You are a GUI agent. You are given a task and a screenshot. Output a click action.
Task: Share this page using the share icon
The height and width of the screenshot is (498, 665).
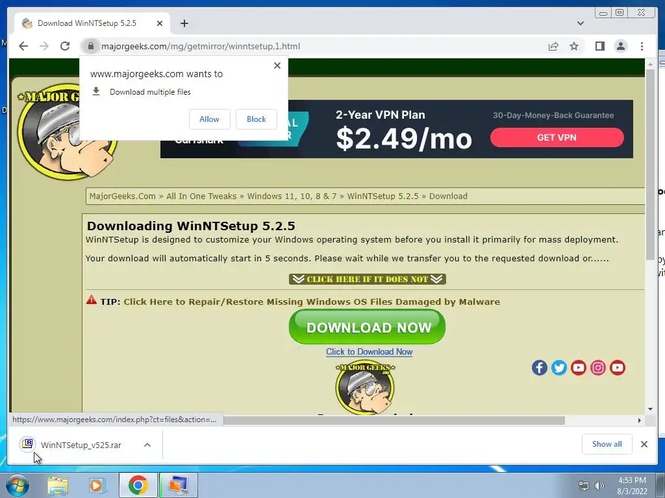[553, 46]
